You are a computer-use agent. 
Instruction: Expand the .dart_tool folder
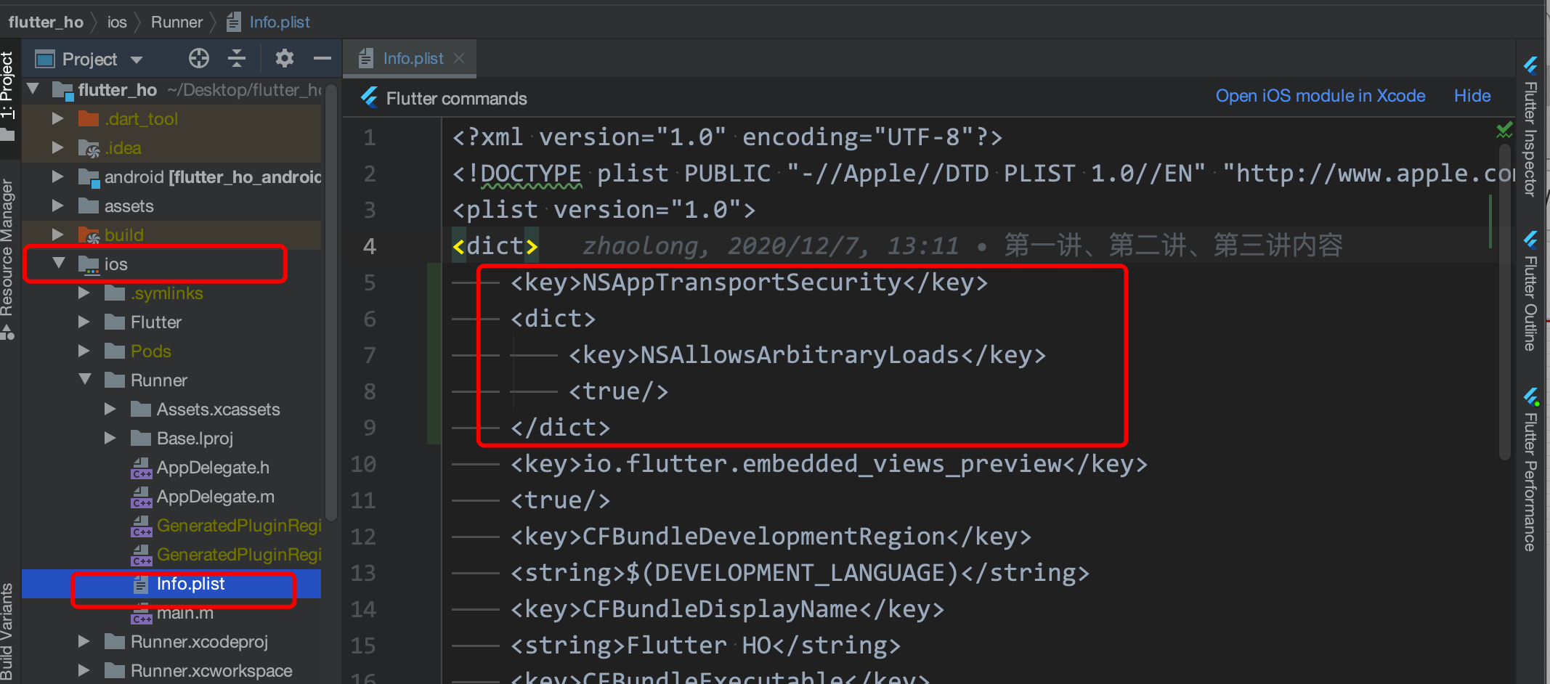58,118
